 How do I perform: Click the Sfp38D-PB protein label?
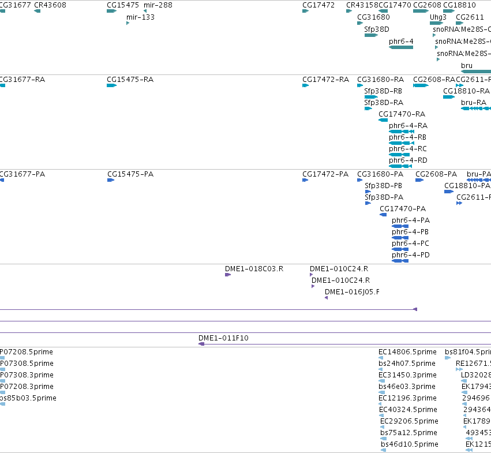(384, 186)
